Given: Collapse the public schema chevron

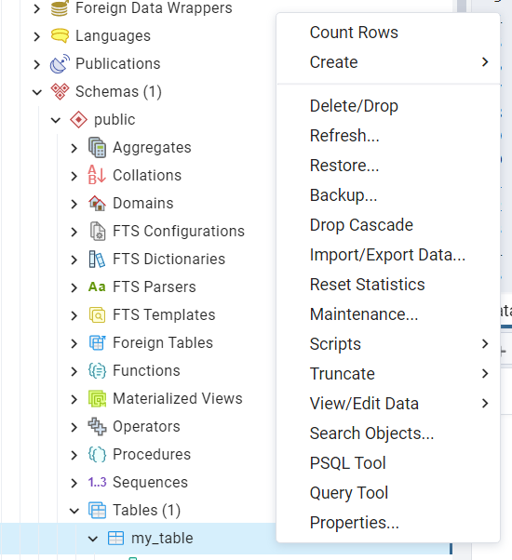Looking at the screenshot, I should [55, 120].
